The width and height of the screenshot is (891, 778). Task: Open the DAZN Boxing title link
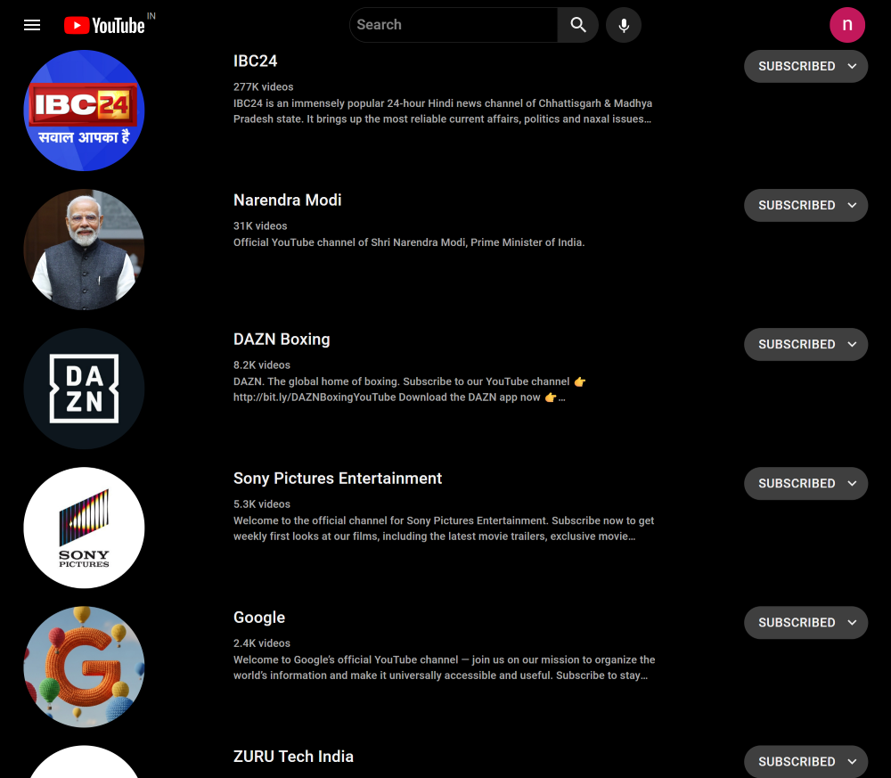282,340
